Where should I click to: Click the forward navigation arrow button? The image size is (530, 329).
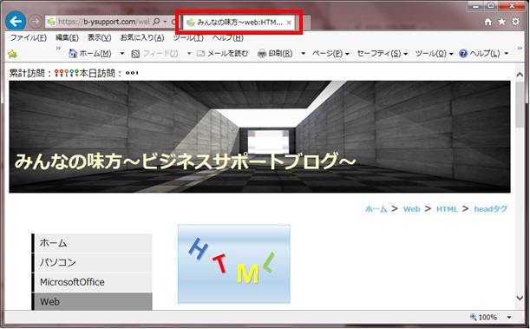(36, 22)
